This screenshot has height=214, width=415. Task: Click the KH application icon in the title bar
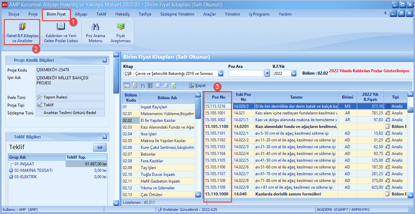(x=4, y=5)
